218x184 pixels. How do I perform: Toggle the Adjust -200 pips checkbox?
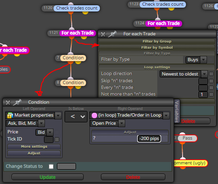coord(164,139)
